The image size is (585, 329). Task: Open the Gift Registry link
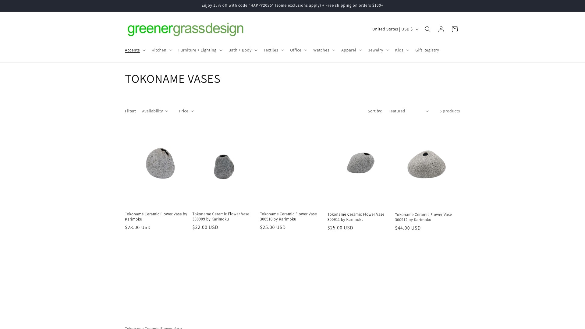[427, 50]
